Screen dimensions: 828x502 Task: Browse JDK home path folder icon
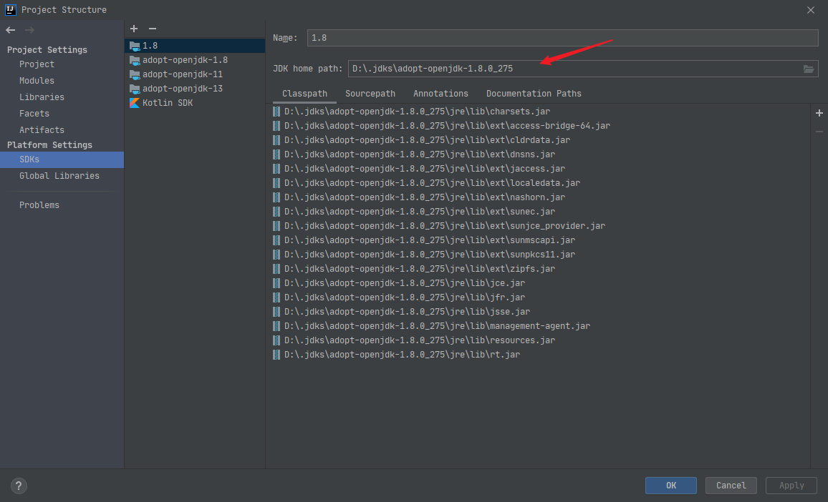tap(809, 69)
